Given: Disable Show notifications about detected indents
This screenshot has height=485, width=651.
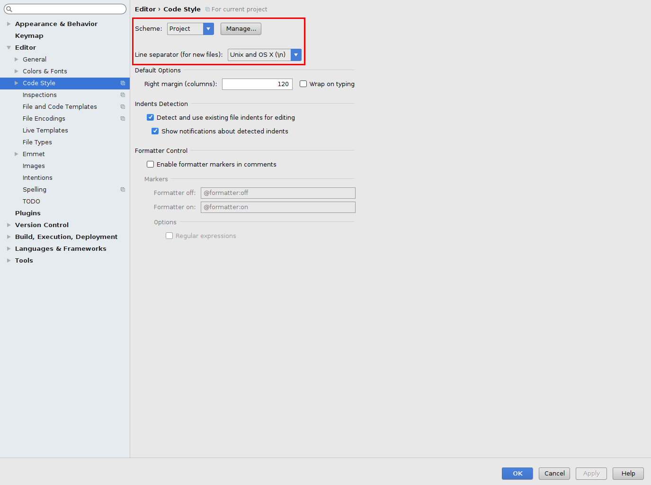Looking at the screenshot, I should 155,131.
